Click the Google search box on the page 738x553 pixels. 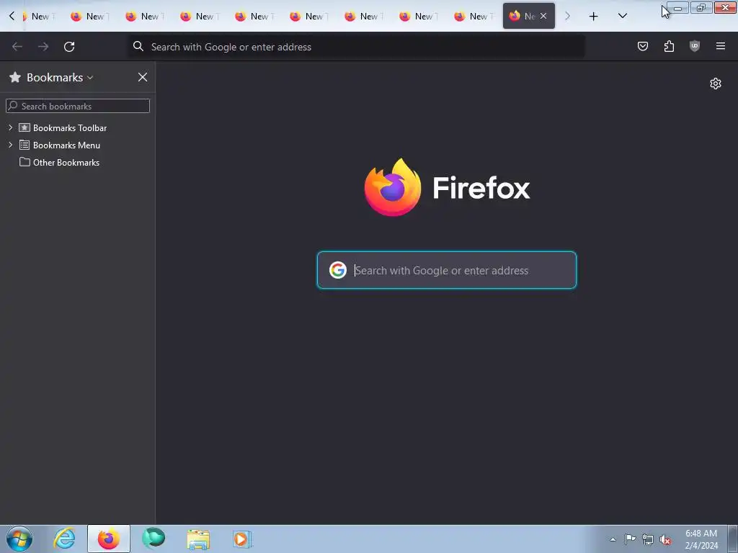[447, 271]
